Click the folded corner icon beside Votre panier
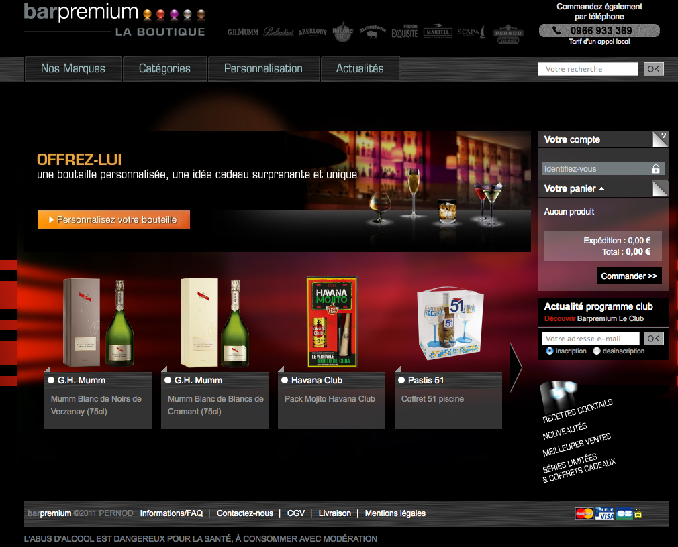Image resolution: width=678 pixels, height=547 pixels. pyautogui.click(x=661, y=188)
